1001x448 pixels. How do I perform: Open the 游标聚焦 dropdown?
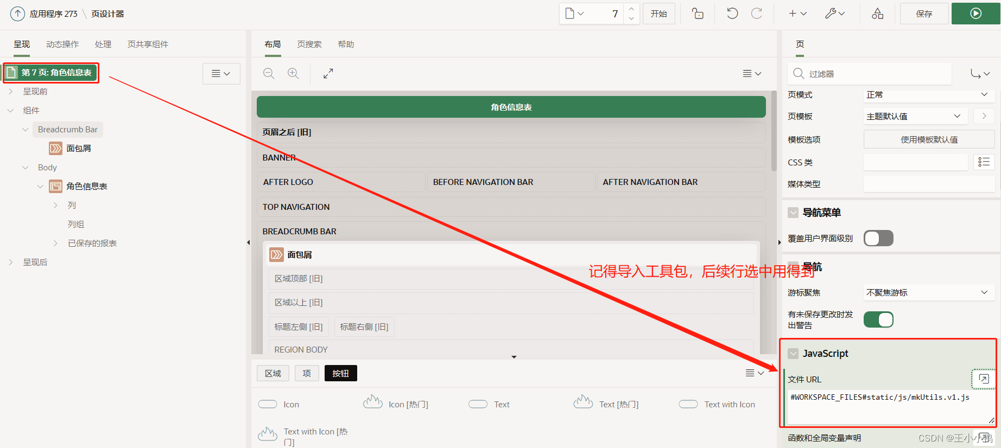click(x=929, y=292)
